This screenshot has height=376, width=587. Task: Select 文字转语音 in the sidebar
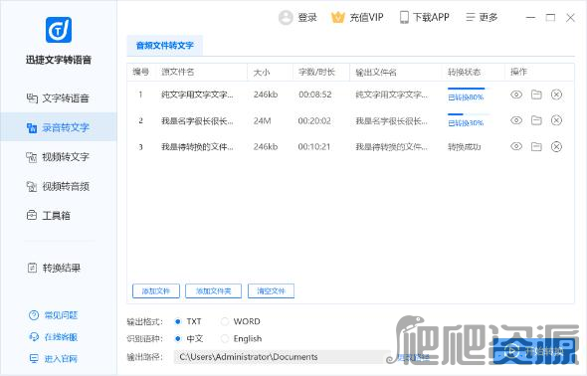[x=59, y=98]
